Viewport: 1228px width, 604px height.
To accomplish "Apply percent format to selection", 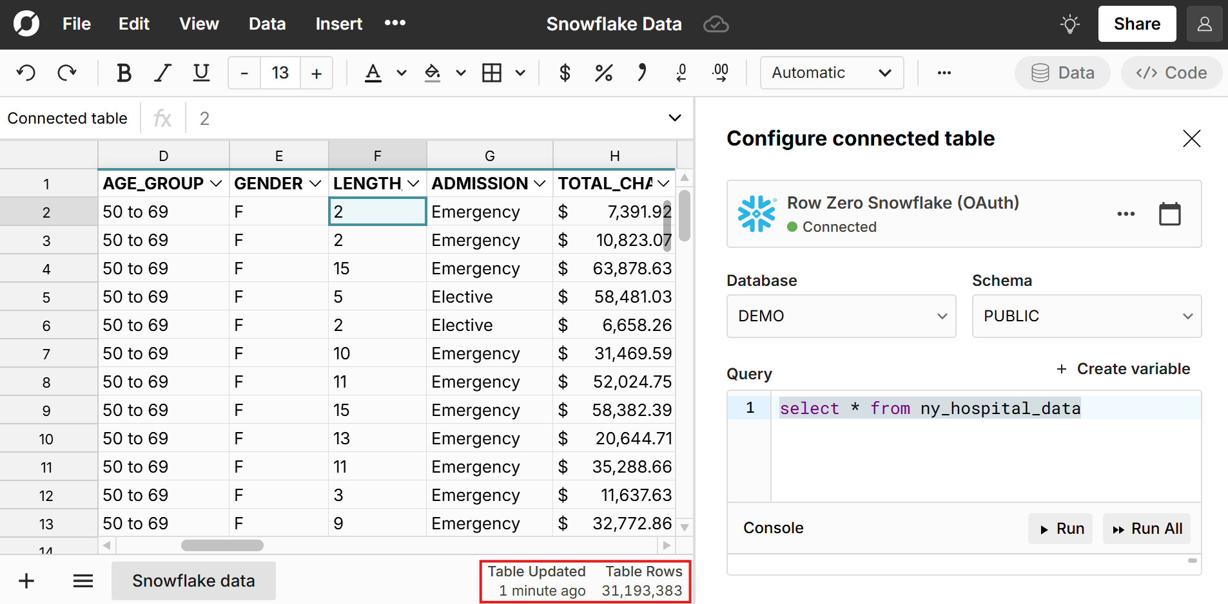I will [x=603, y=73].
